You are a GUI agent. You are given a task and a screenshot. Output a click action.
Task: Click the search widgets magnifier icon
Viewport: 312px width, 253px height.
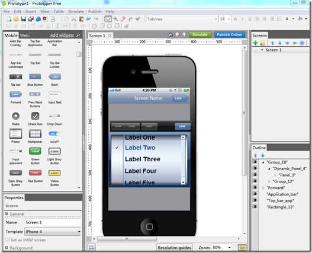[x=78, y=36]
